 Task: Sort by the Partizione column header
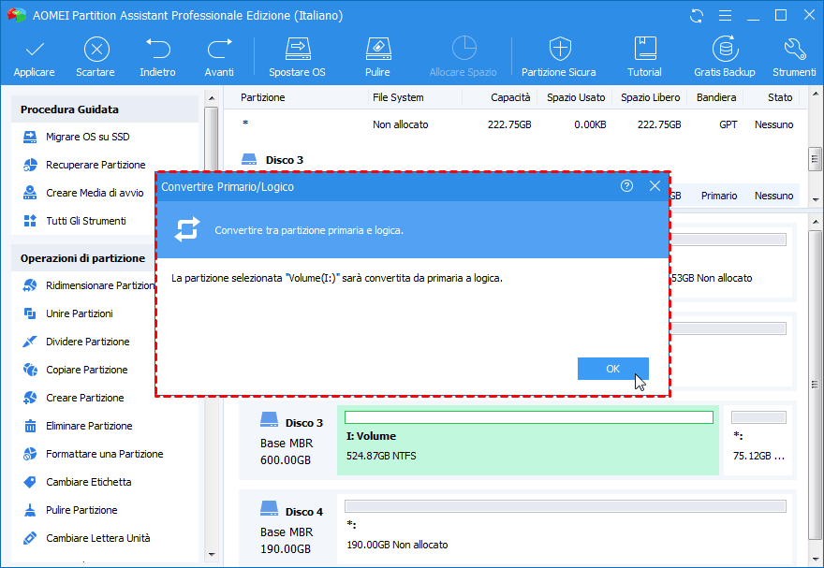coord(263,97)
